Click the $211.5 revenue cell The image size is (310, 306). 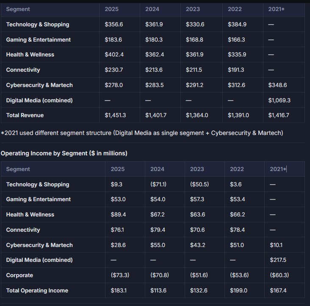point(194,70)
